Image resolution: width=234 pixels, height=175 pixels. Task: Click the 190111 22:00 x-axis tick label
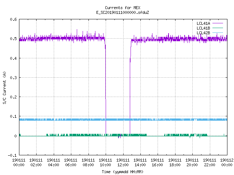[x=210, y=163]
